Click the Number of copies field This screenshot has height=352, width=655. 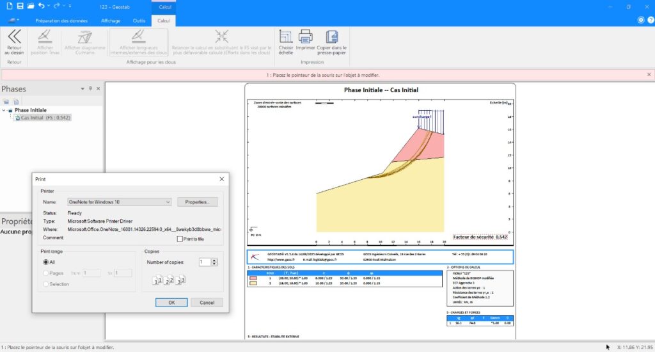(x=205, y=262)
